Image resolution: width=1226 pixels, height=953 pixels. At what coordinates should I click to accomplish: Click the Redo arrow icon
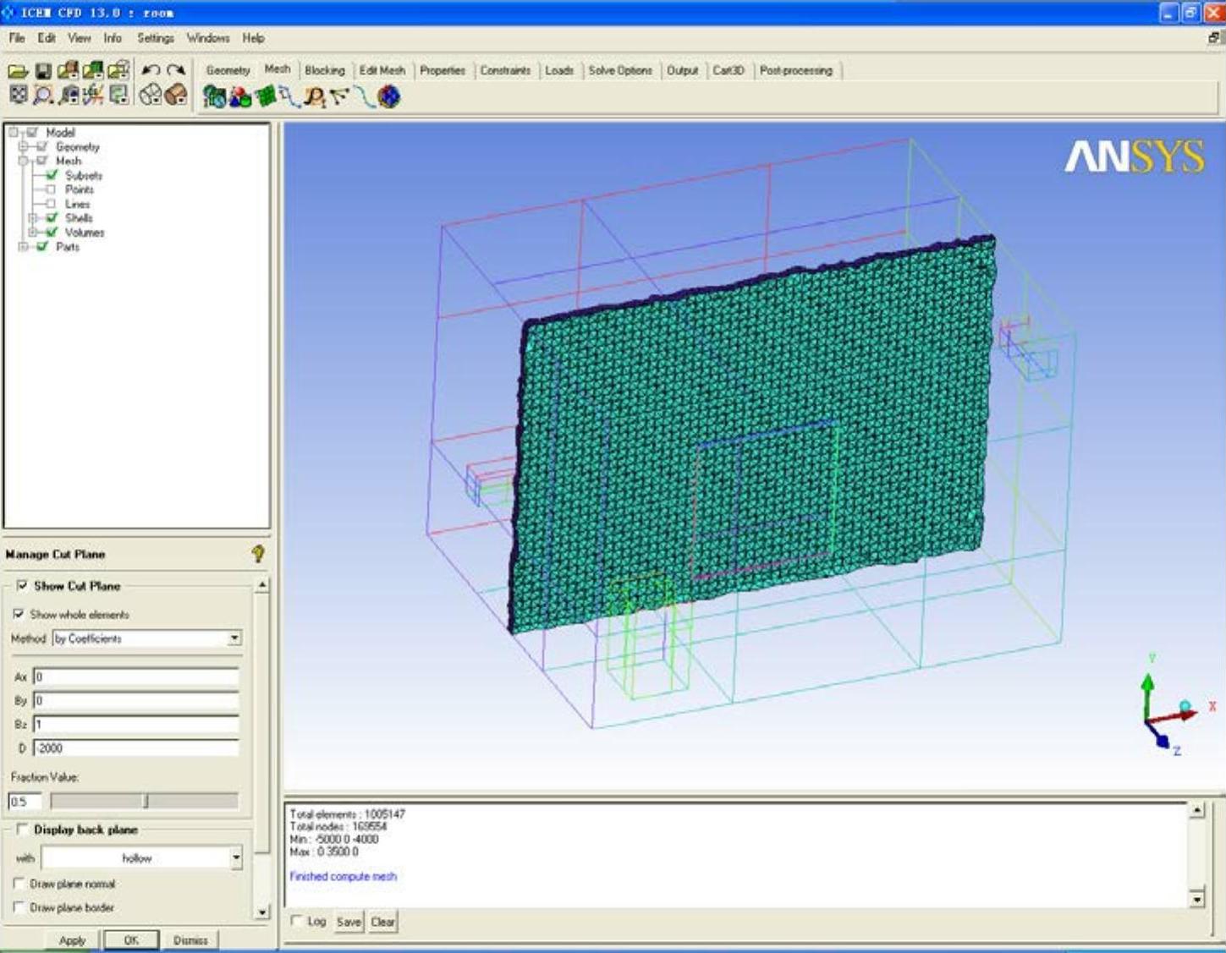pos(176,70)
